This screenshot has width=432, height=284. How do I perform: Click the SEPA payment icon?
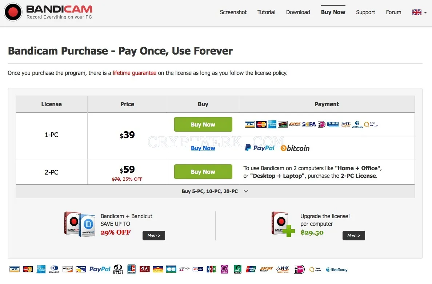(309, 124)
